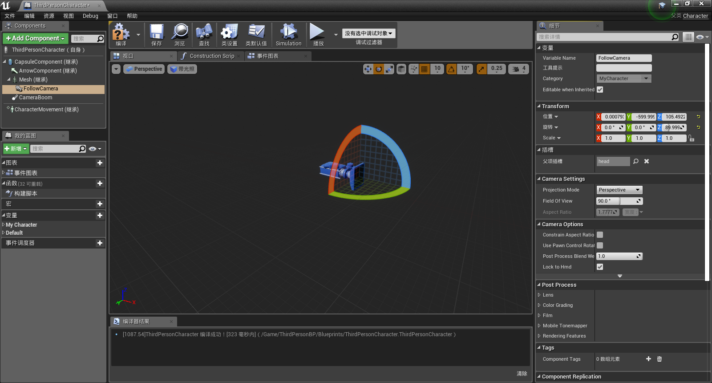
Task: Click the Variable Name FollowCamera field
Action: pos(624,58)
